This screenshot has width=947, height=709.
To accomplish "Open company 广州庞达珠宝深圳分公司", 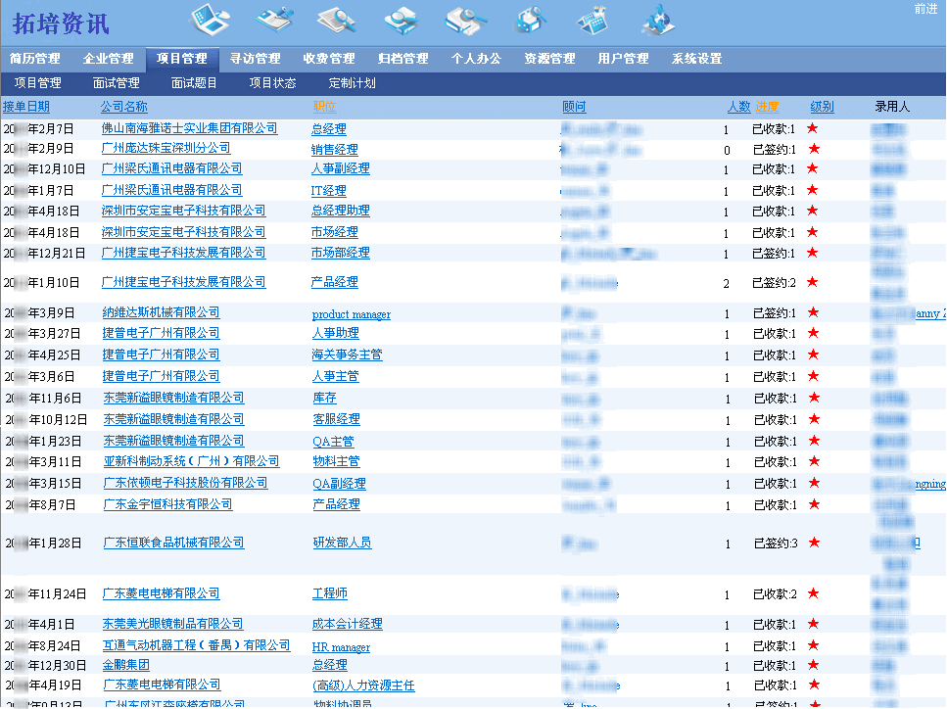I will pyautogui.click(x=166, y=148).
